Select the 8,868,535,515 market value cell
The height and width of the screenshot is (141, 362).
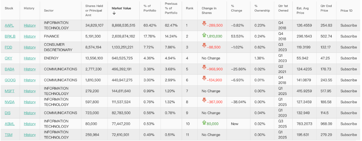123,26
